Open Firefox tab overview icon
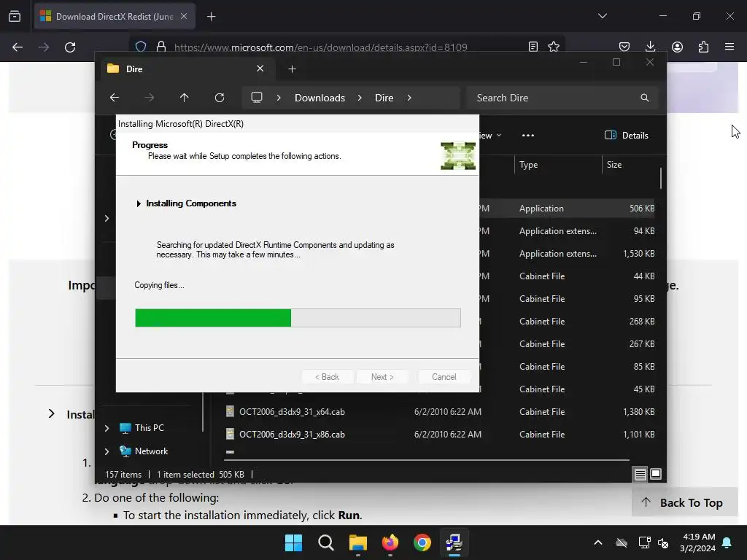Image resolution: width=747 pixels, height=560 pixels. tap(15, 17)
